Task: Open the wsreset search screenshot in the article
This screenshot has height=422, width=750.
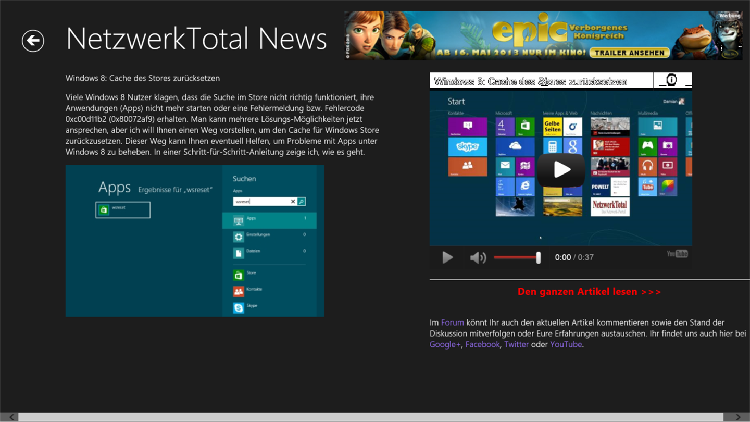Action: click(x=195, y=241)
